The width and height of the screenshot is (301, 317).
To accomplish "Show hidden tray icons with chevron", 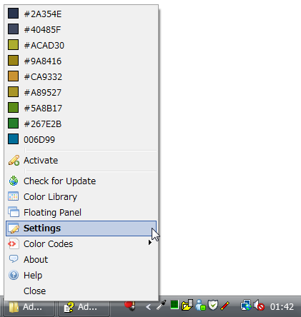I will 148,307.
